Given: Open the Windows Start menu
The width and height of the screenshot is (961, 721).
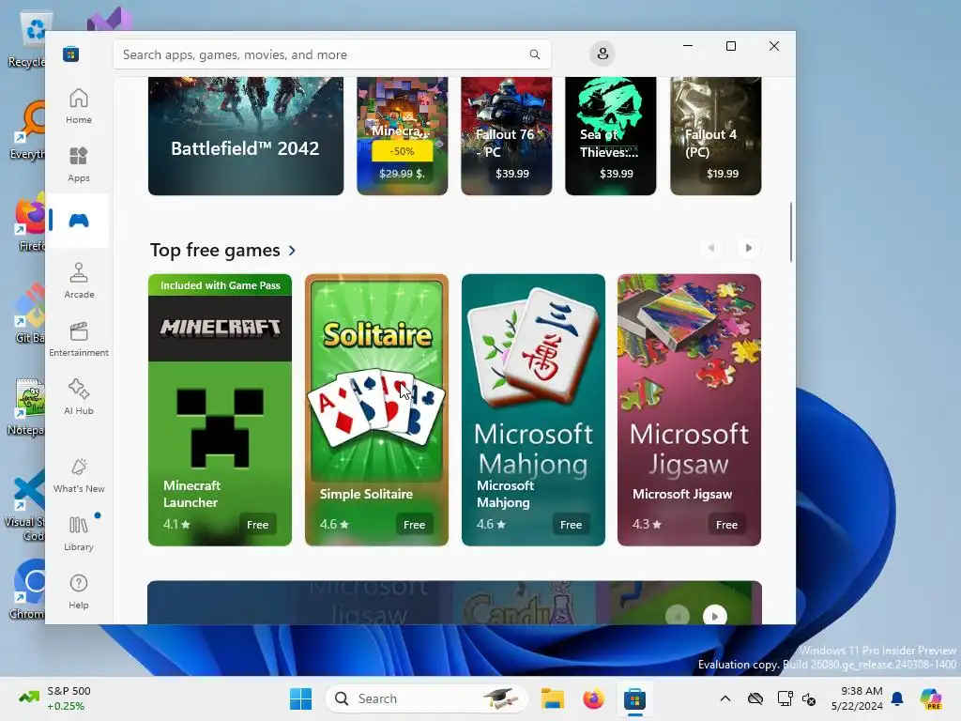Looking at the screenshot, I should click(x=300, y=698).
